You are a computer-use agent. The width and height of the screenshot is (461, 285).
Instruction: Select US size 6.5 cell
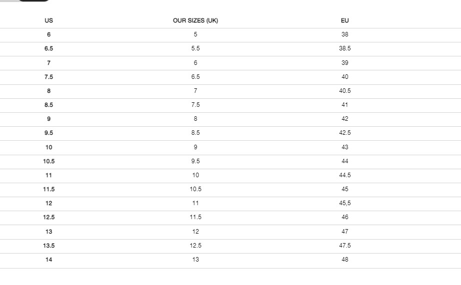point(49,48)
